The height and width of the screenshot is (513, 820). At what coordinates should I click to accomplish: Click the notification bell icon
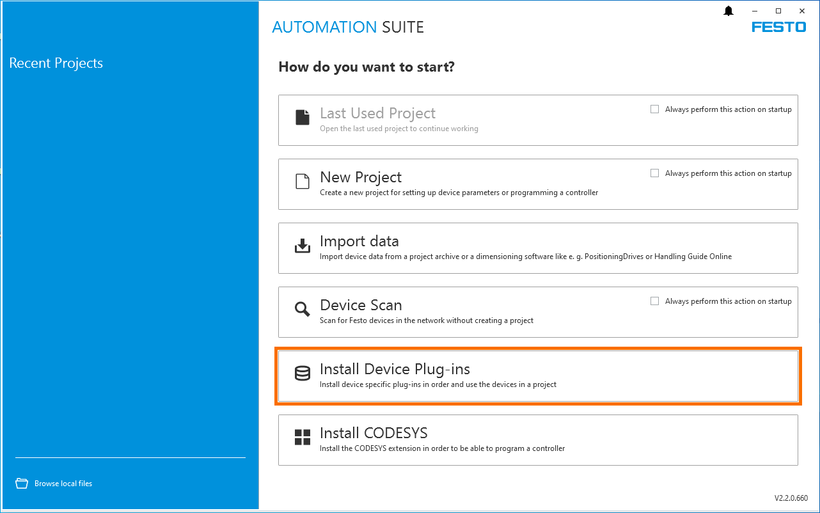[728, 11]
